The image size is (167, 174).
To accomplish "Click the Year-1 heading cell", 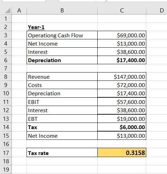I will tap(62, 27).
